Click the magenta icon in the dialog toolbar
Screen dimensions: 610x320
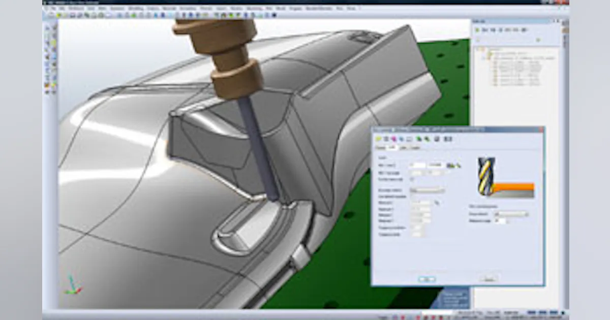[x=393, y=139]
